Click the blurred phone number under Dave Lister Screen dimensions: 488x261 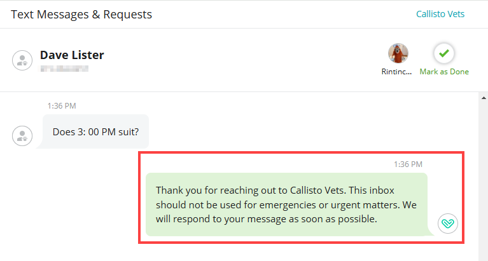tap(64, 68)
